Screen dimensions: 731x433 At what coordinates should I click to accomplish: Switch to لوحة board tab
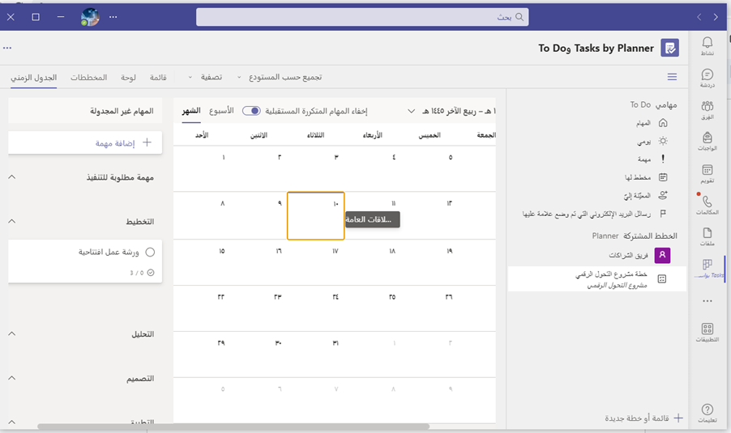[x=128, y=77]
